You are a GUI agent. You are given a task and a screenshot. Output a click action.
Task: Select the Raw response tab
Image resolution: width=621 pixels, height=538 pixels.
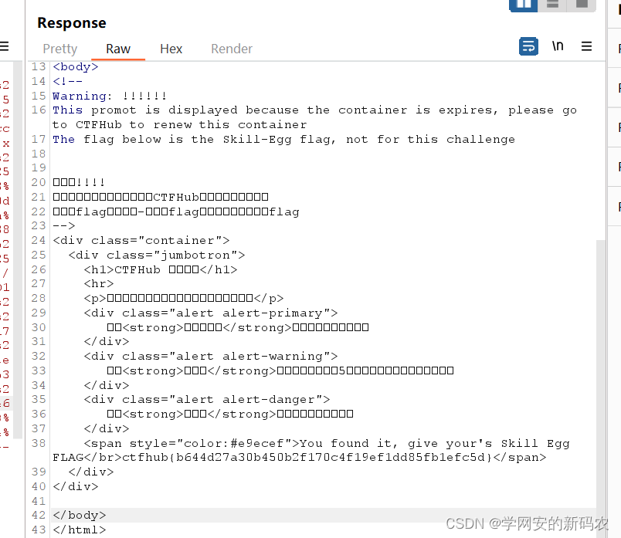[118, 49]
